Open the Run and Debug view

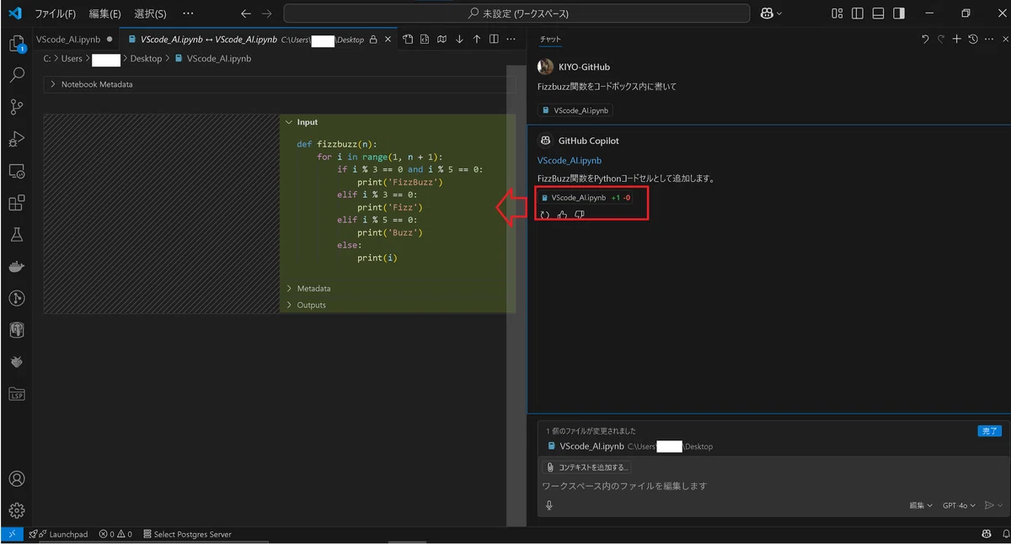tap(16, 139)
